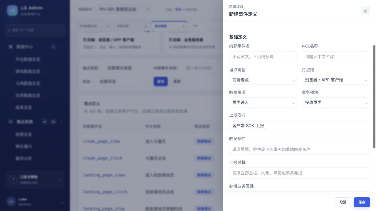The height and width of the screenshot is (211, 376).
Task: Click the landing_page_click event link
Action: point(105,192)
